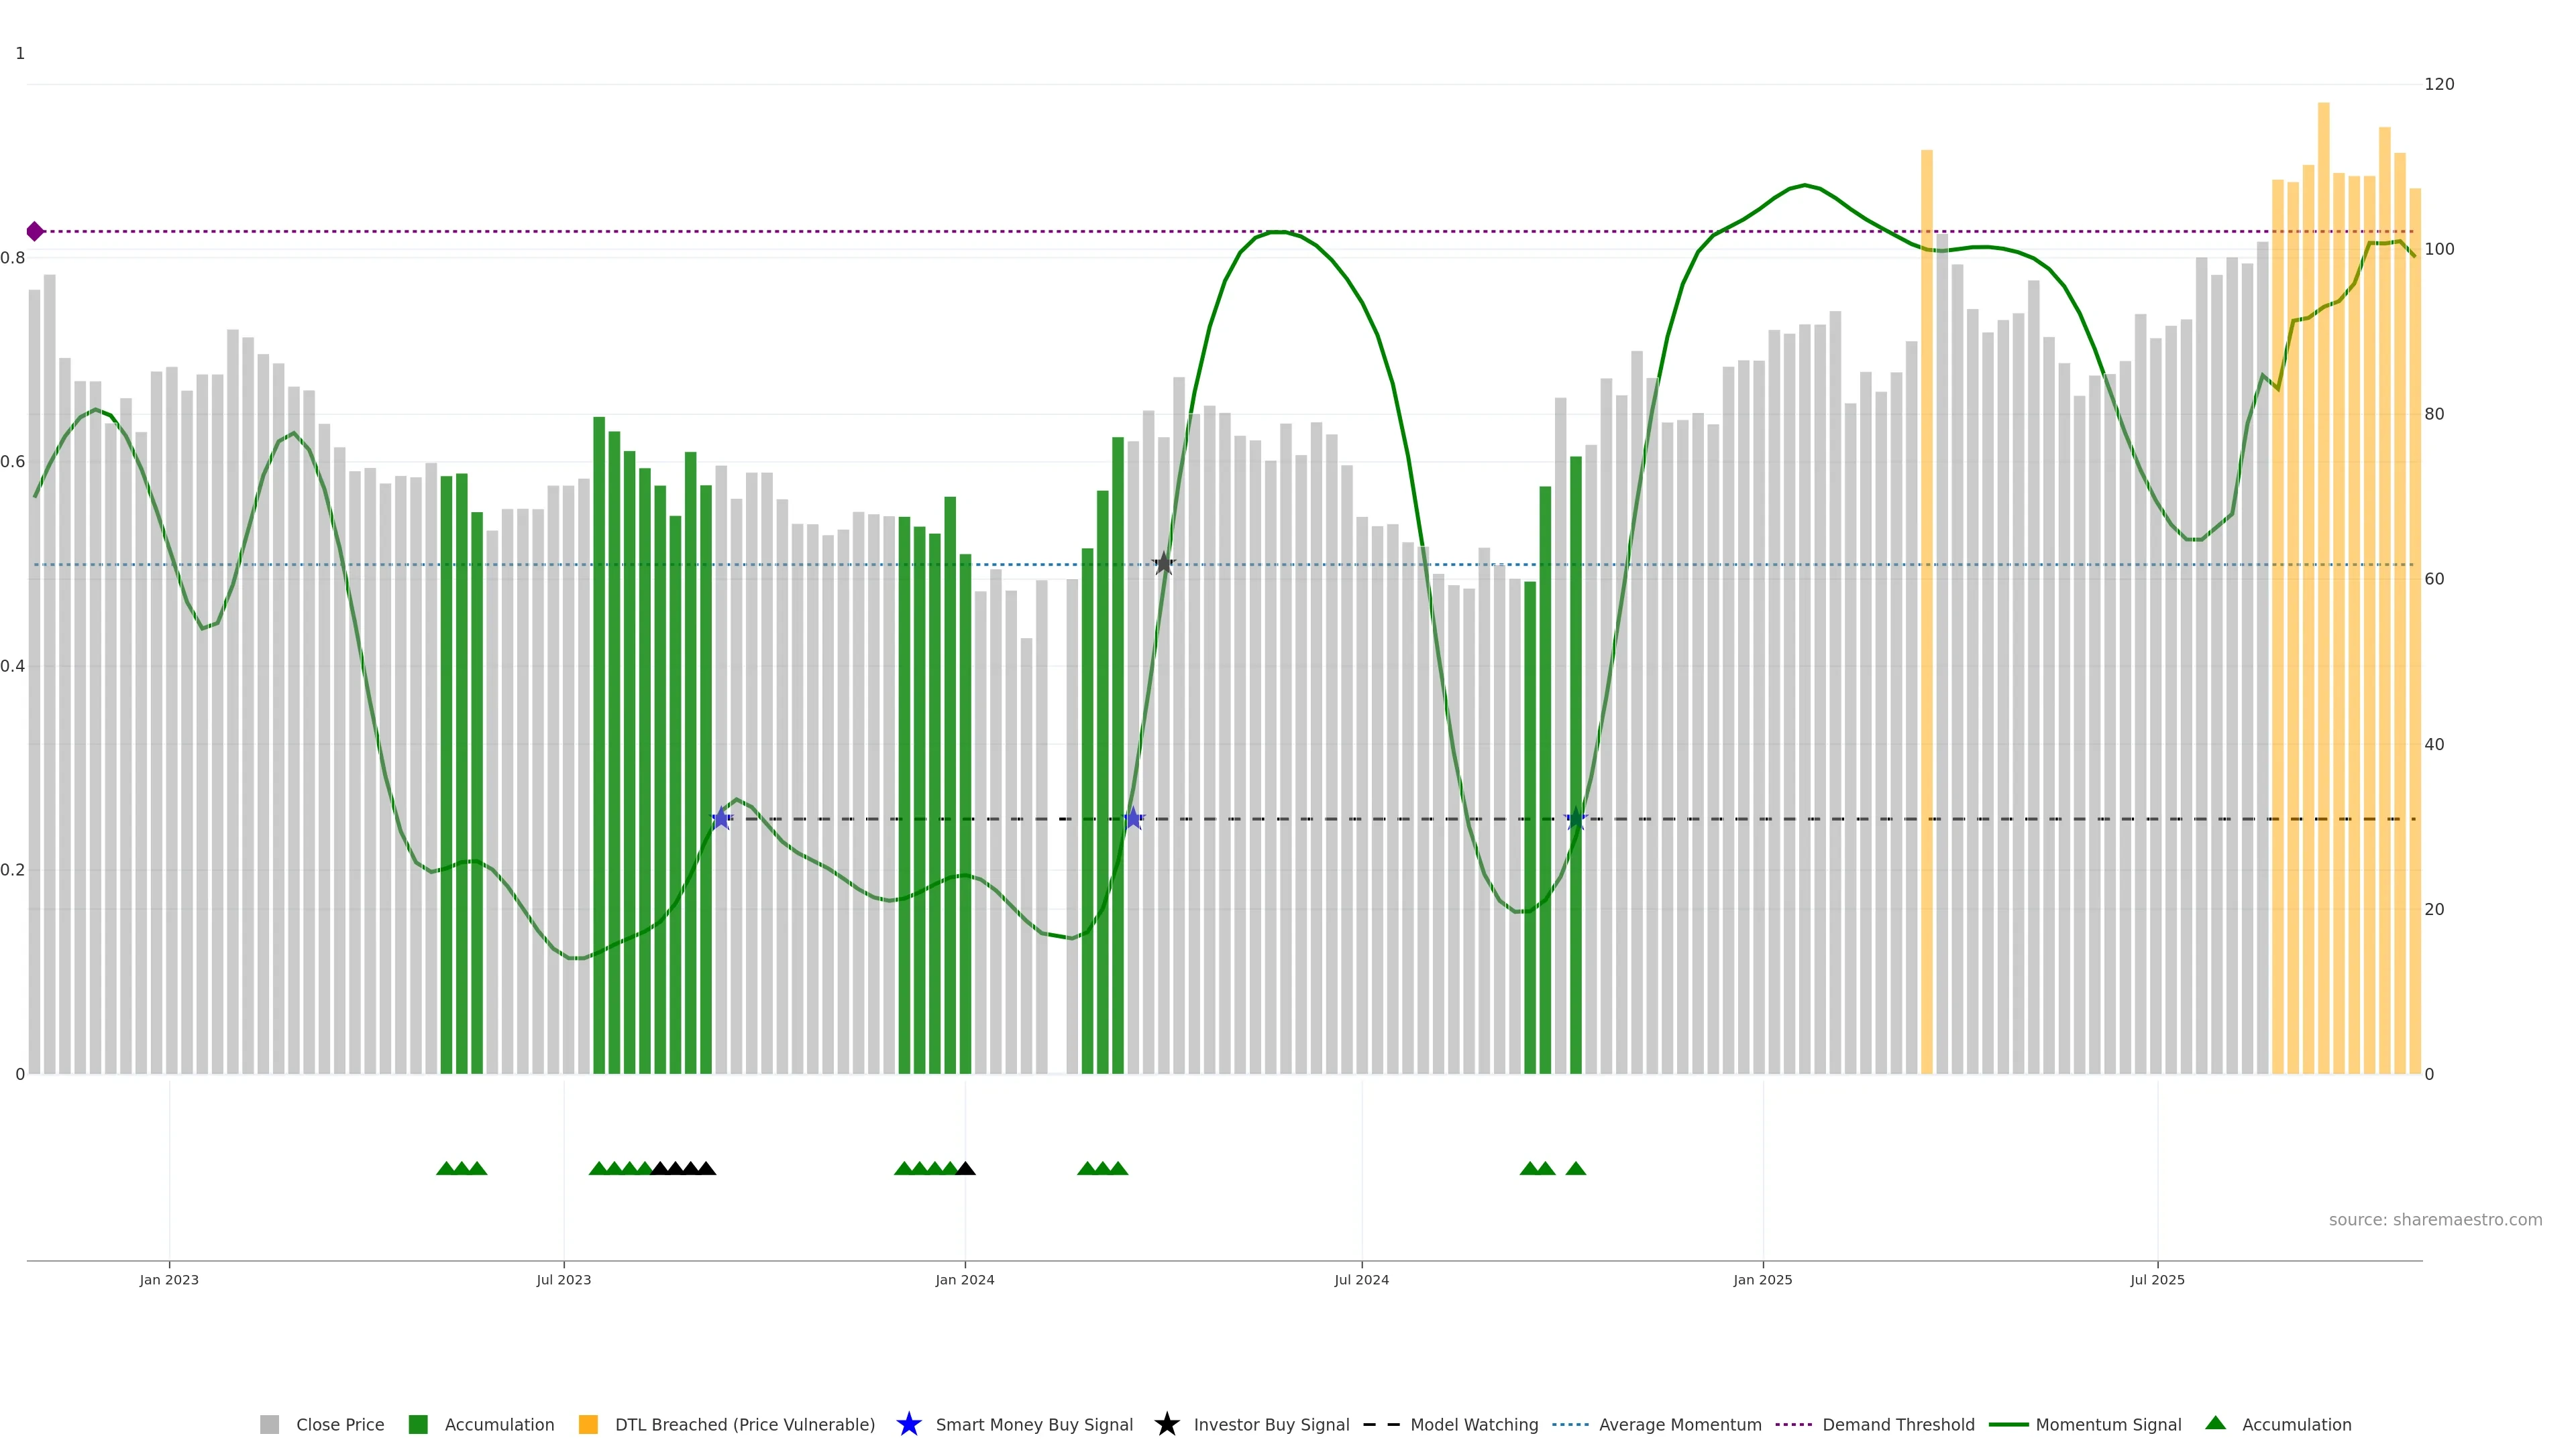Click the green Accumulation triangle legend icon

(2215, 1423)
